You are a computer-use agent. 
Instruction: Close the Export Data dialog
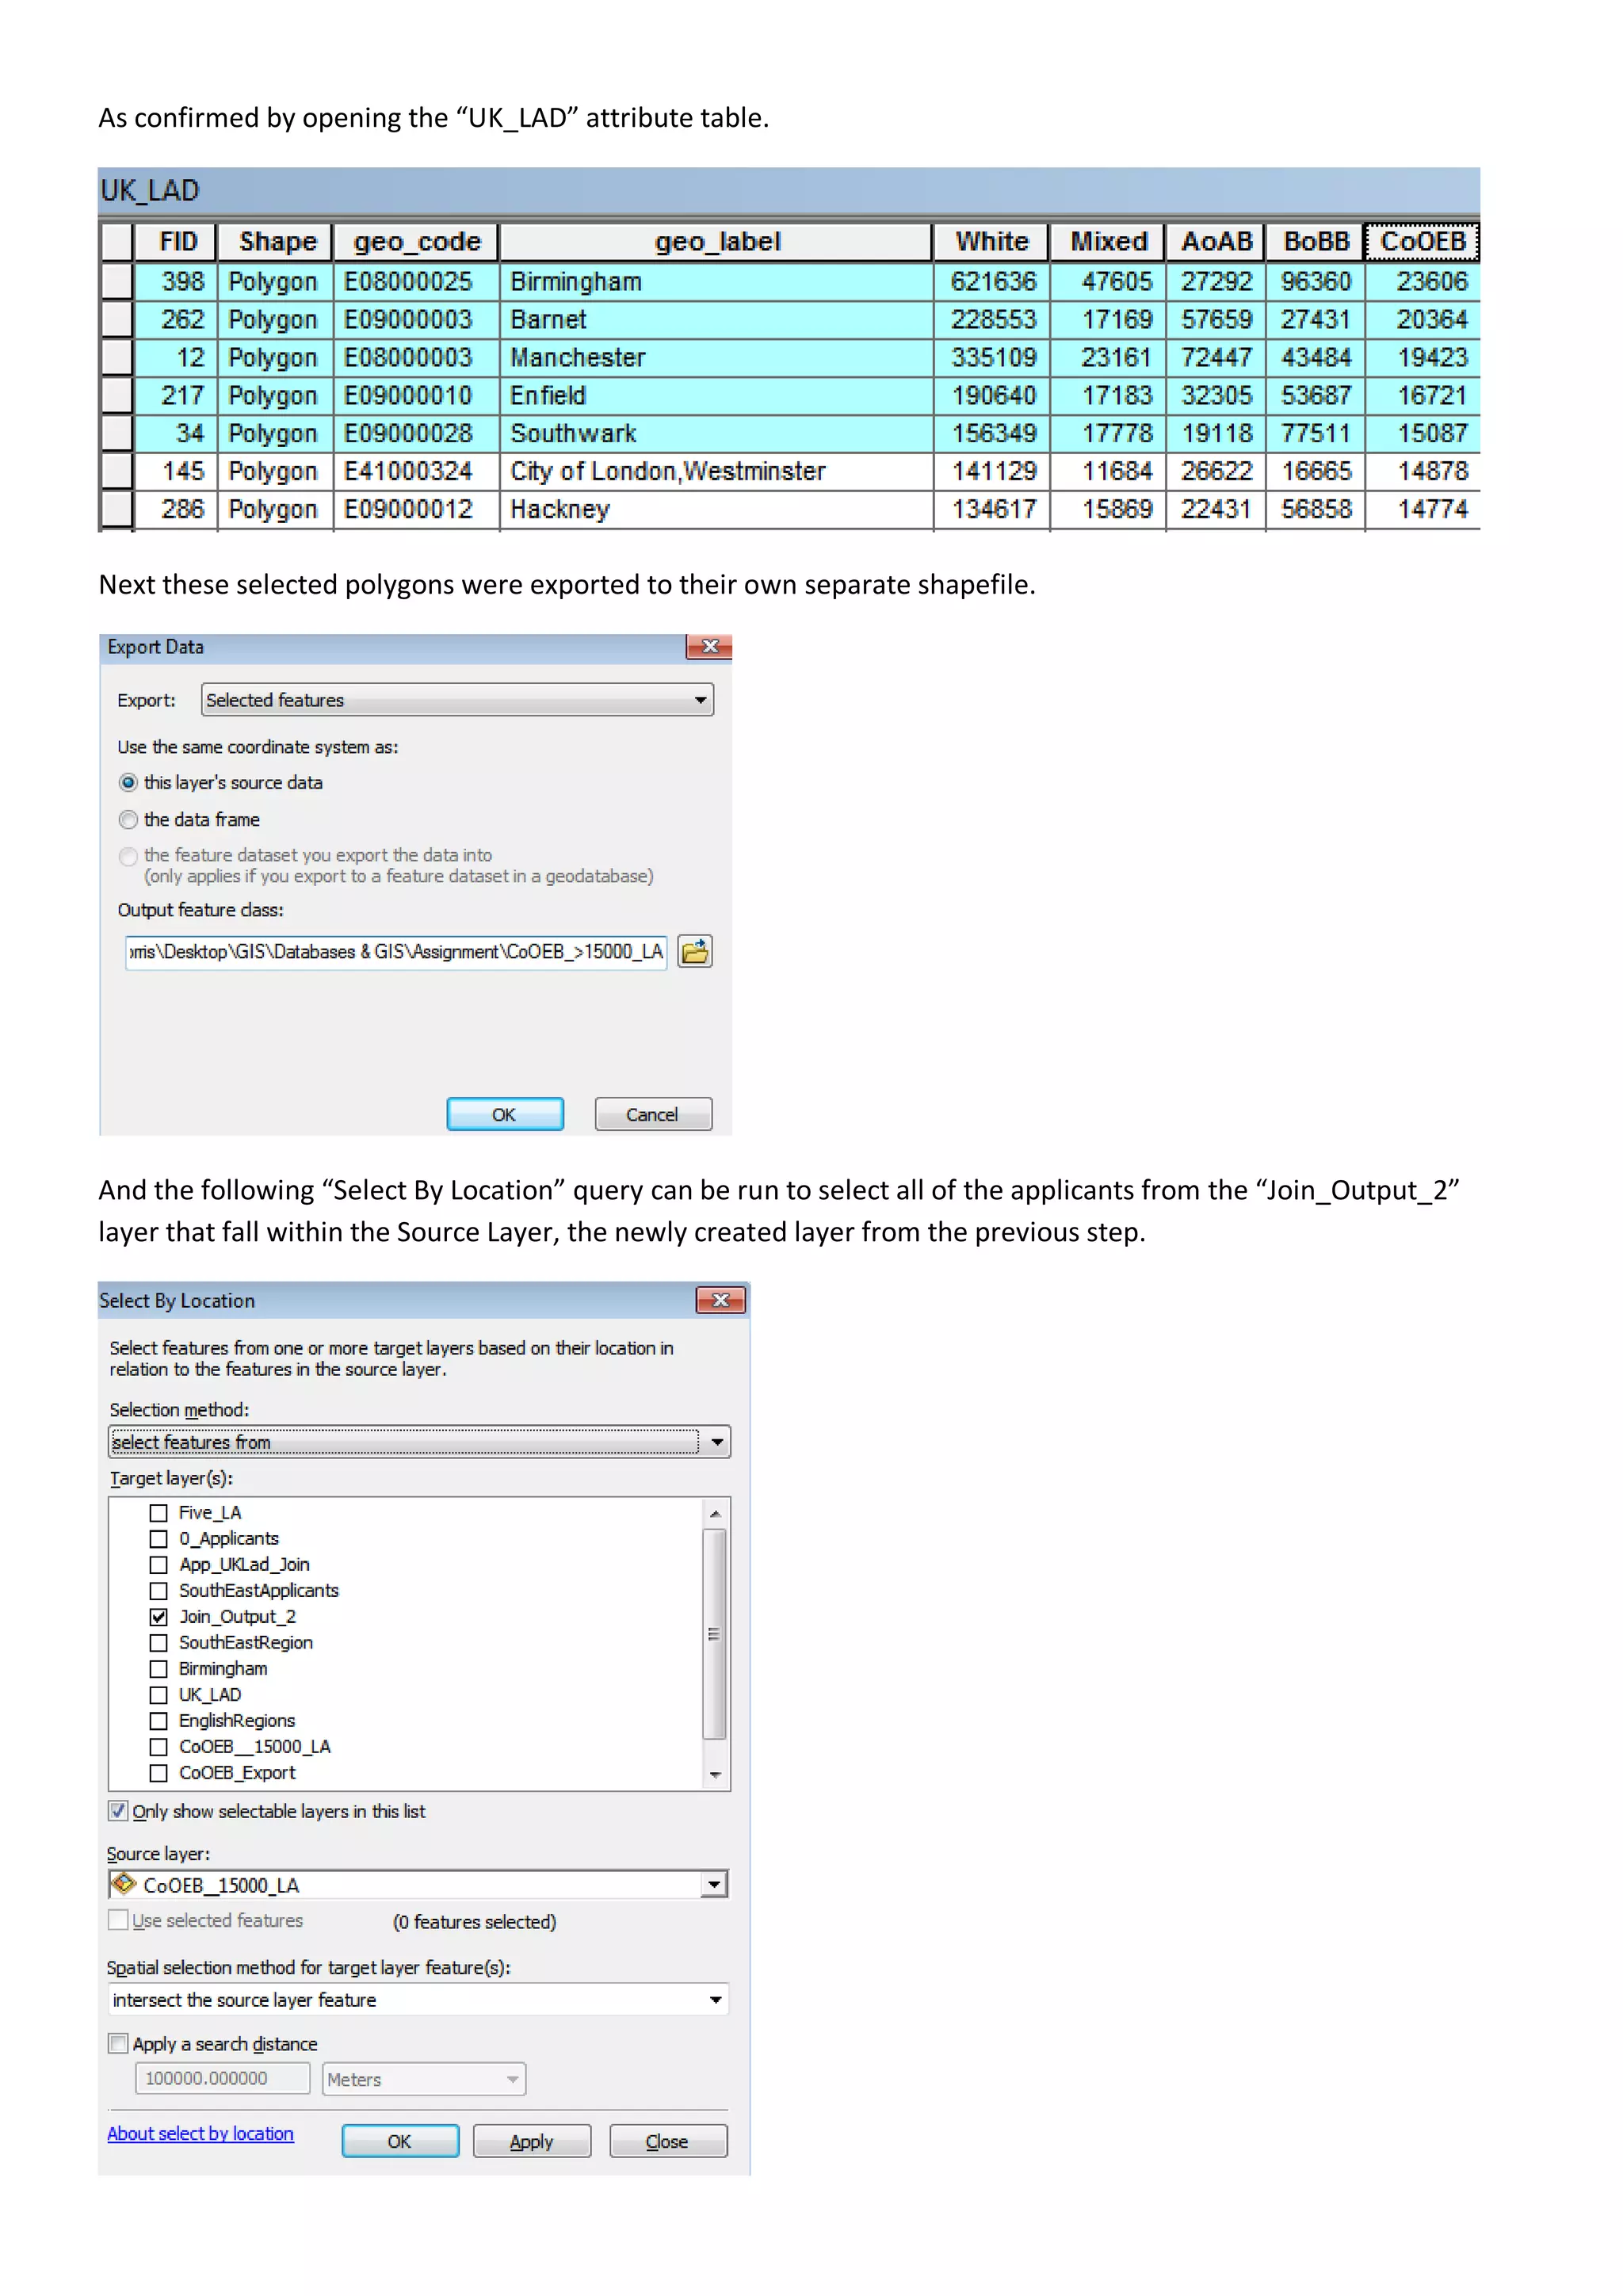pyautogui.click(x=709, y=647)
